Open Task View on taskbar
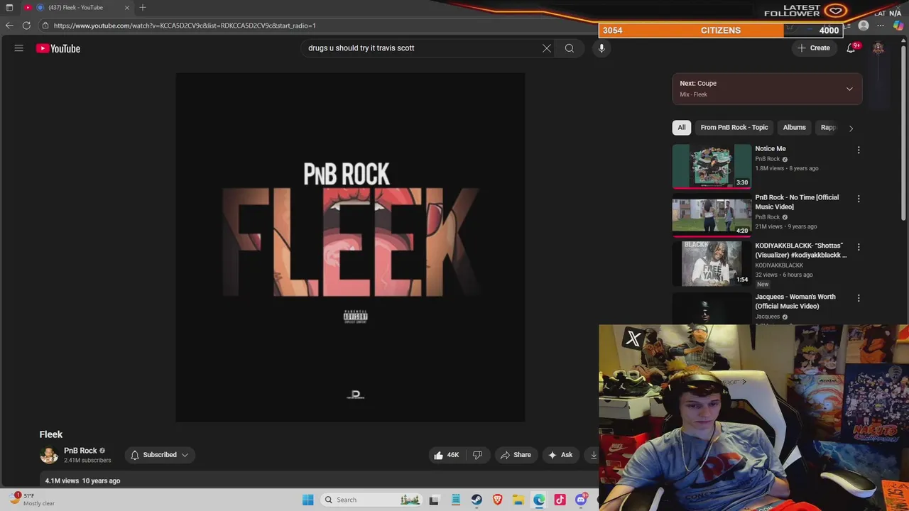 434,500
